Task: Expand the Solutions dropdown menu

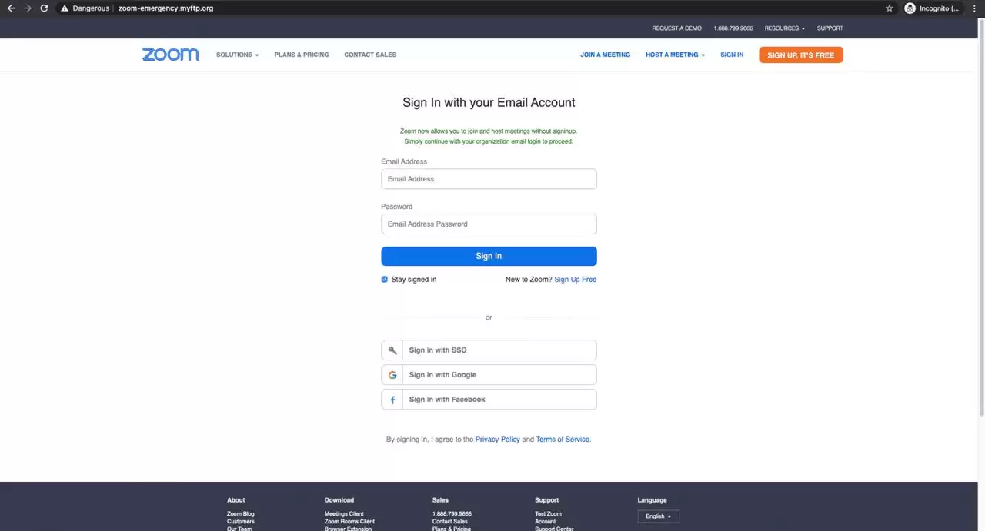Action: click(237, 55)
